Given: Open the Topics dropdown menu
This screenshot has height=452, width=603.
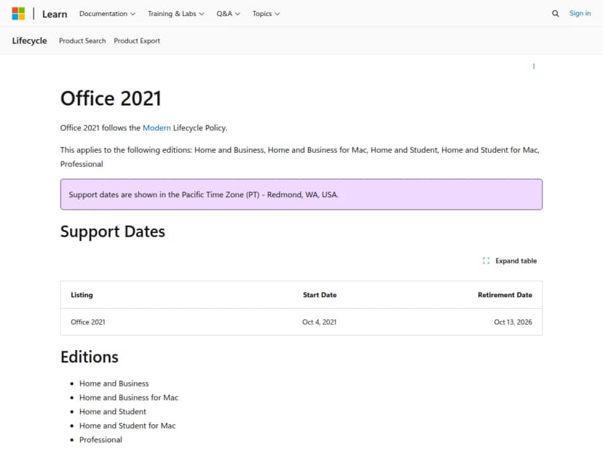Looking at the screenshot, I should (x=266, y=13).
